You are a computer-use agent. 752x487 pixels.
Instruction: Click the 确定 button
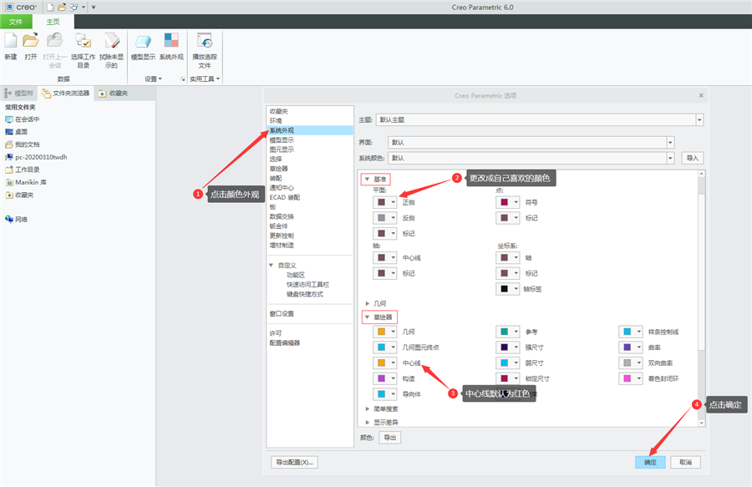click(x=650, y=462)
